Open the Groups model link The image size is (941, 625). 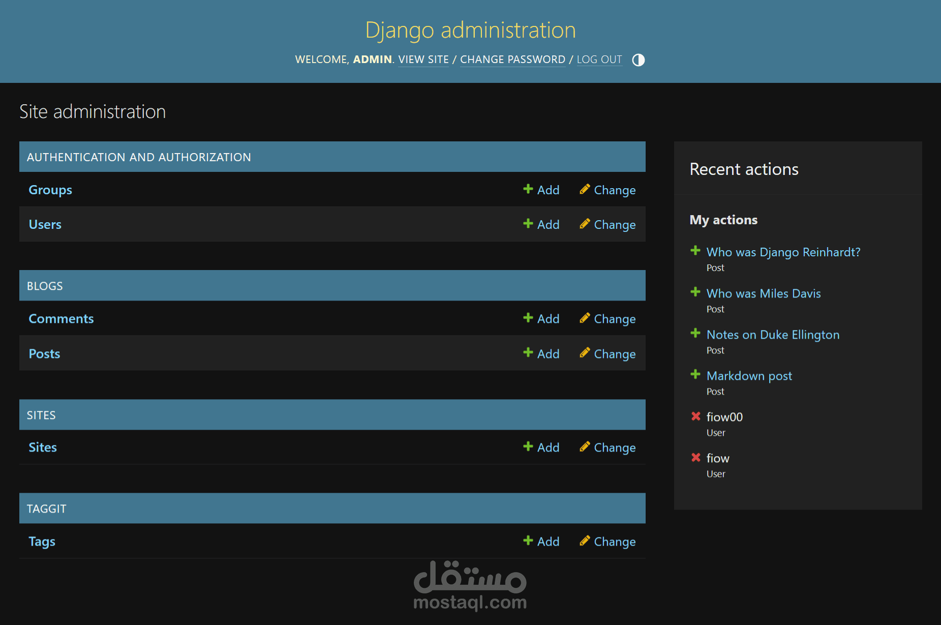click(x=50, y=190)
